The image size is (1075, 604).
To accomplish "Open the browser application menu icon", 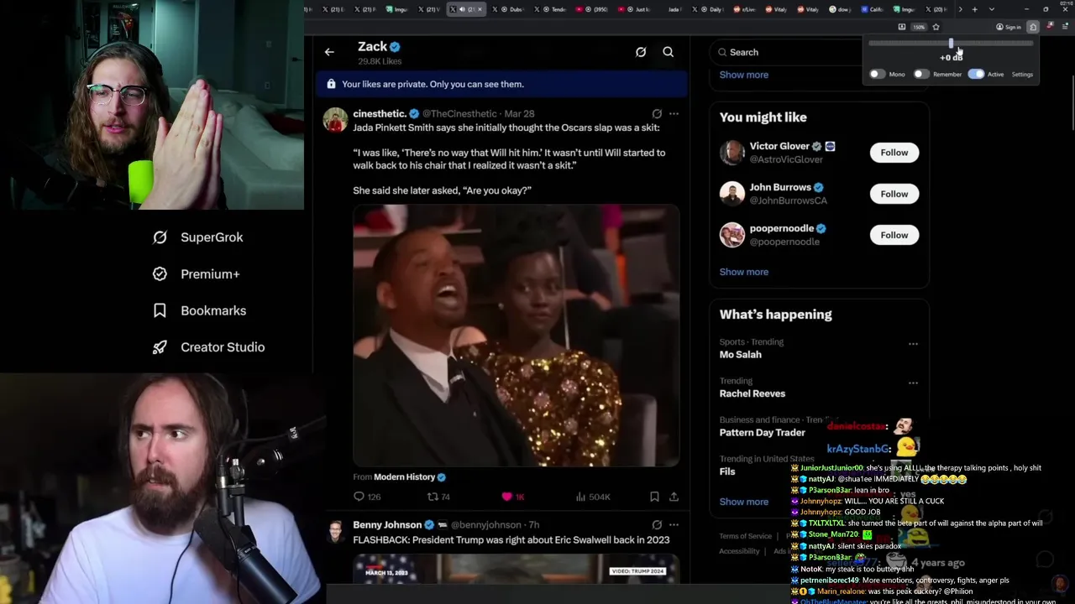I will (x=1066, y=27).
